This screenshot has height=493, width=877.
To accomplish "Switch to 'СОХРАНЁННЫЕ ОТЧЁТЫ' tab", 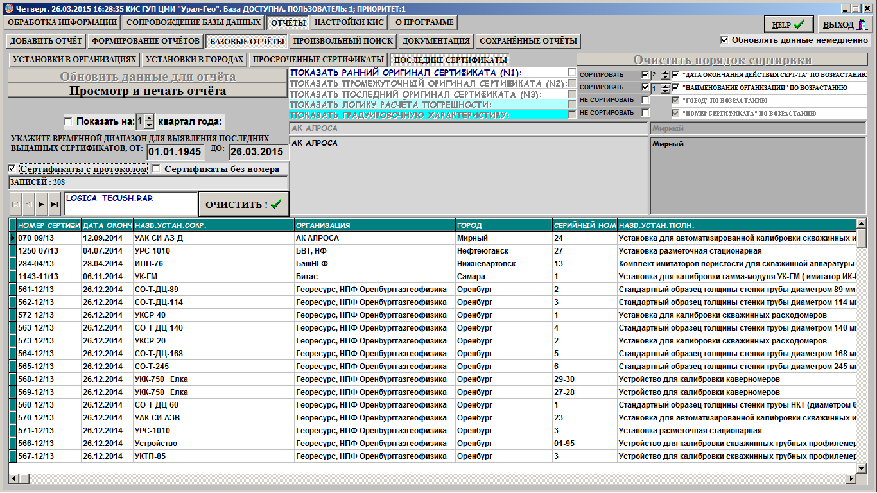I will [x=528, y=41].
